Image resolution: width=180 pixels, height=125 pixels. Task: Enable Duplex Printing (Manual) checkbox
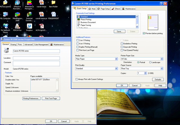click(x=78, y=47)
